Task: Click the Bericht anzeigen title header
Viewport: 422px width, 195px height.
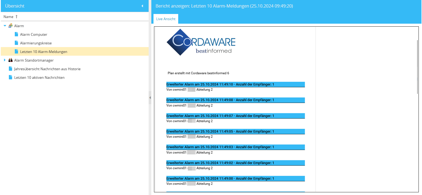Action: [224, 6]
